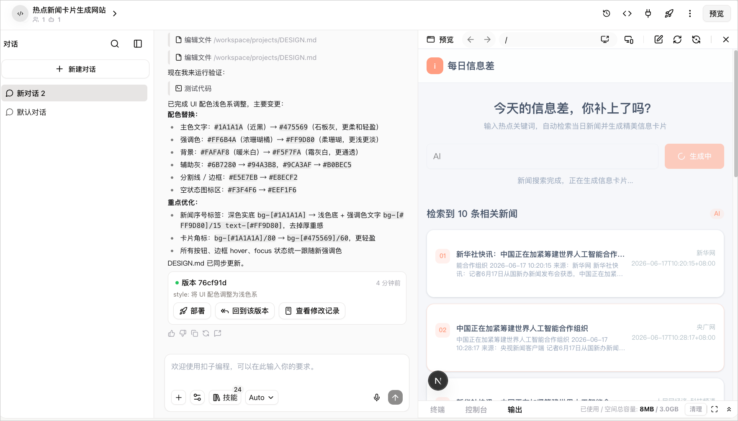The image size is (738, 421).
Task: Toggle fullscreen for the bottom panel
Action: [715, 409]
